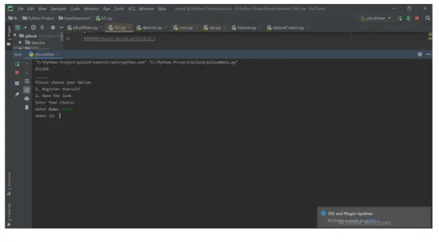Toggle the Favorites tool window side tab
Screen dimensions: 439x242
tap(9, 214)
